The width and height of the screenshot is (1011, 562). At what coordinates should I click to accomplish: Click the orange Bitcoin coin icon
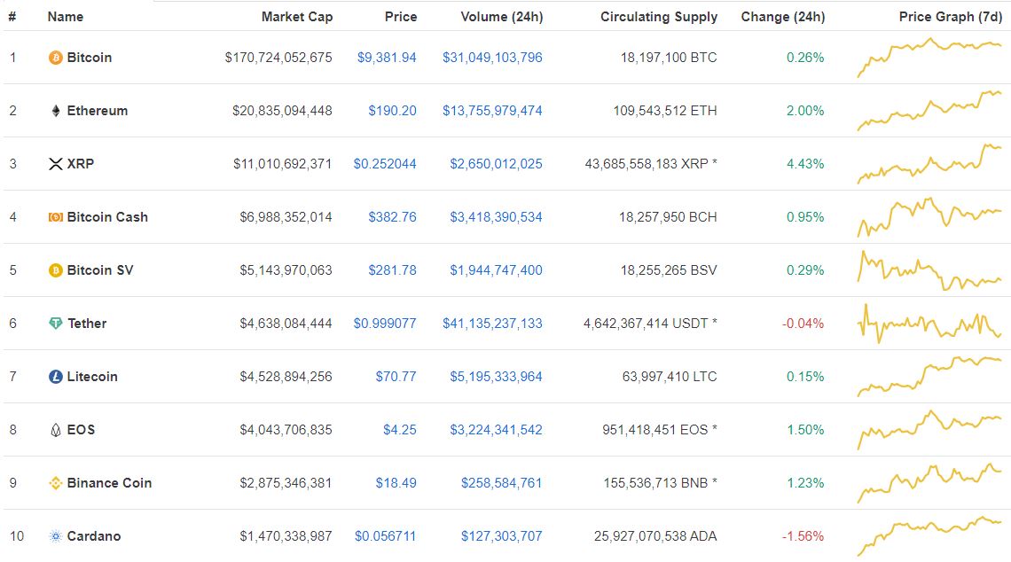56,58
